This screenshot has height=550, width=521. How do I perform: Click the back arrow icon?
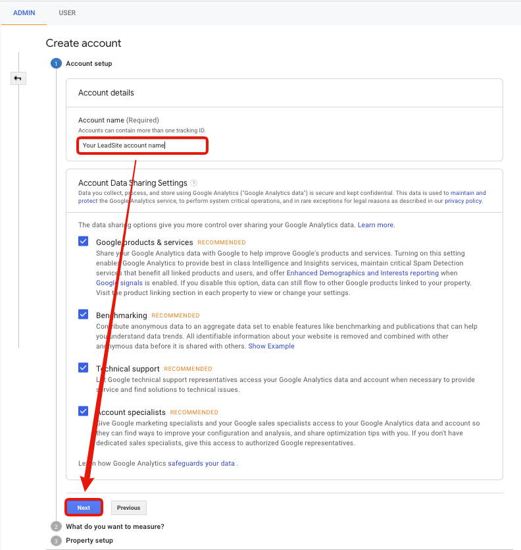18,78
